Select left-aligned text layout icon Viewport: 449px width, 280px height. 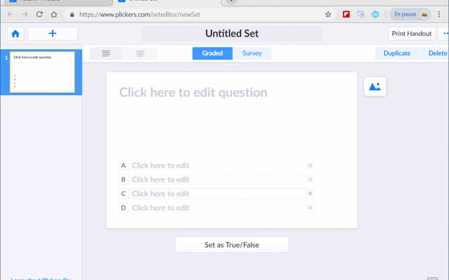tap(106, 54)
